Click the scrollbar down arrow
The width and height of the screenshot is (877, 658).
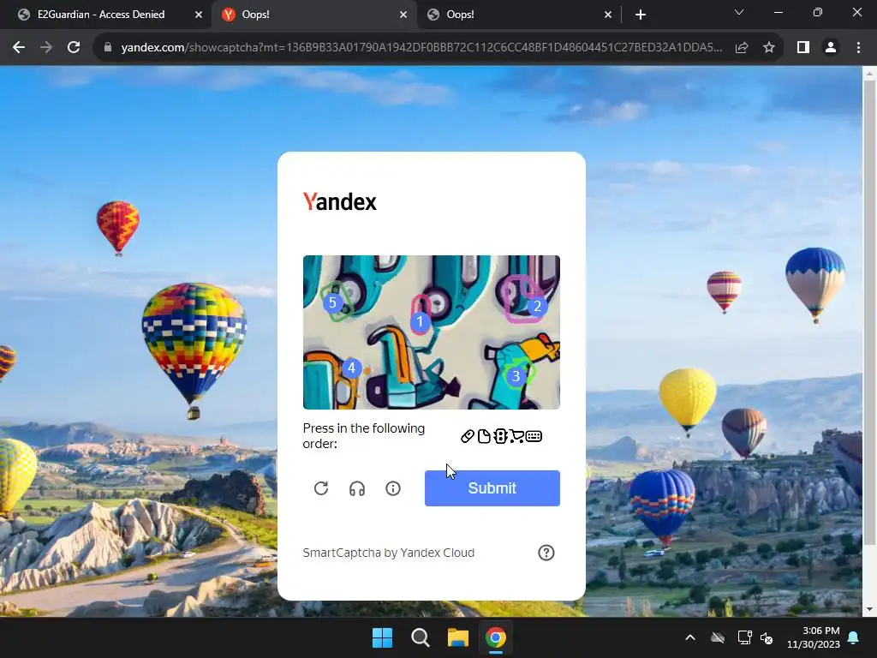click(x=870, y=609)
